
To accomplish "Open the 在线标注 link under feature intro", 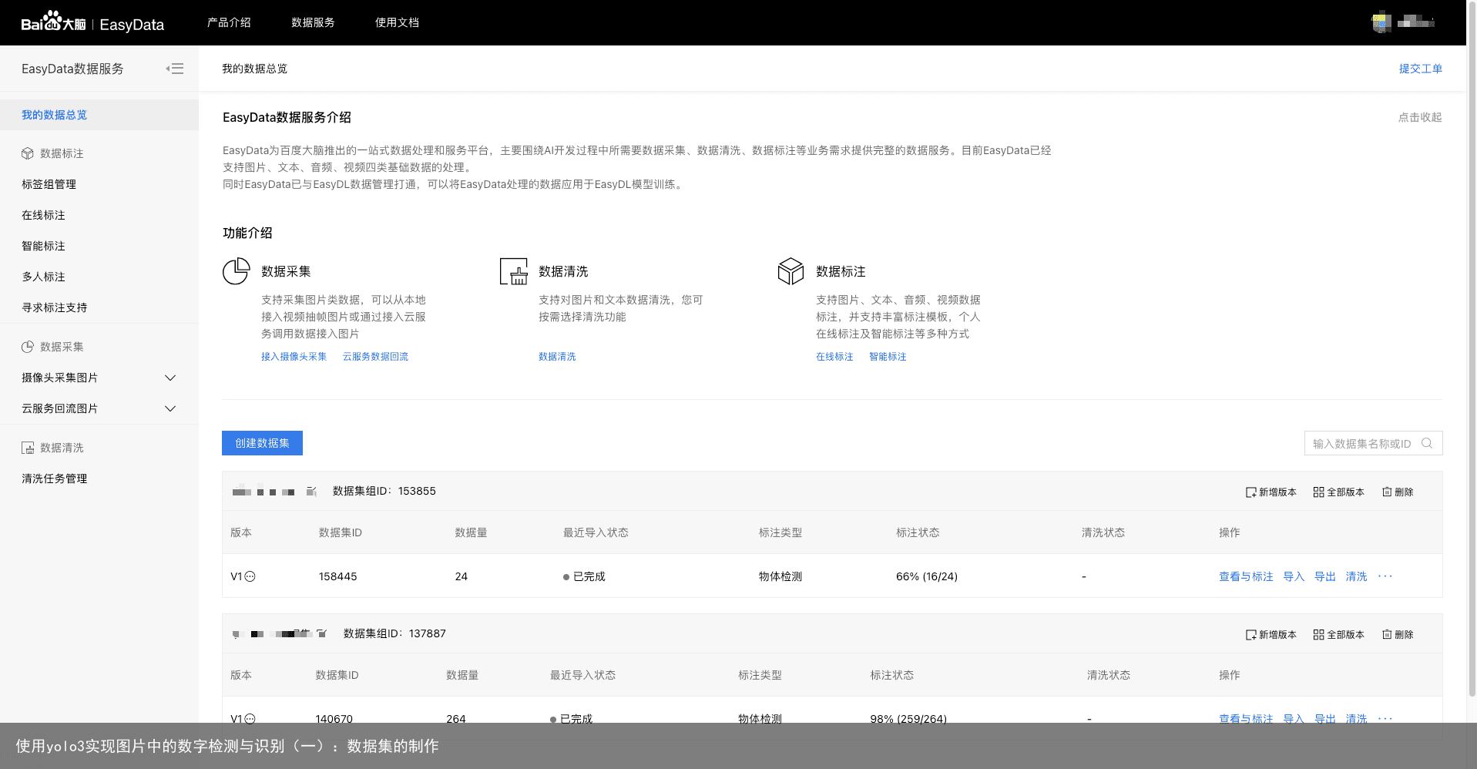I will click(x=834, y=356).
